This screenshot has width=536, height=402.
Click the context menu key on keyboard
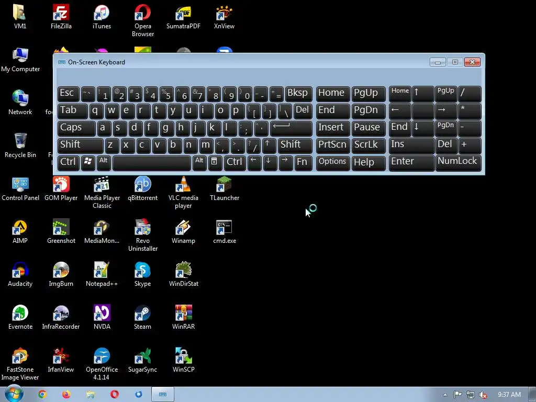(x=215, y=163)
